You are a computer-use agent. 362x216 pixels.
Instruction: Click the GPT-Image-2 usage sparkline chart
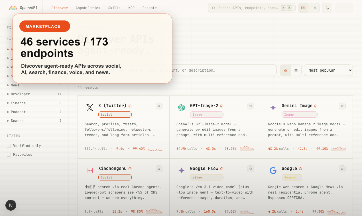247,149
